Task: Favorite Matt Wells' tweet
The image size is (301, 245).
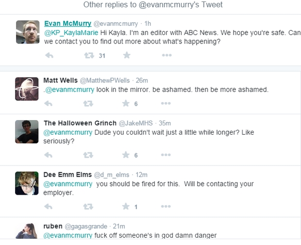Action: (126, 104)
